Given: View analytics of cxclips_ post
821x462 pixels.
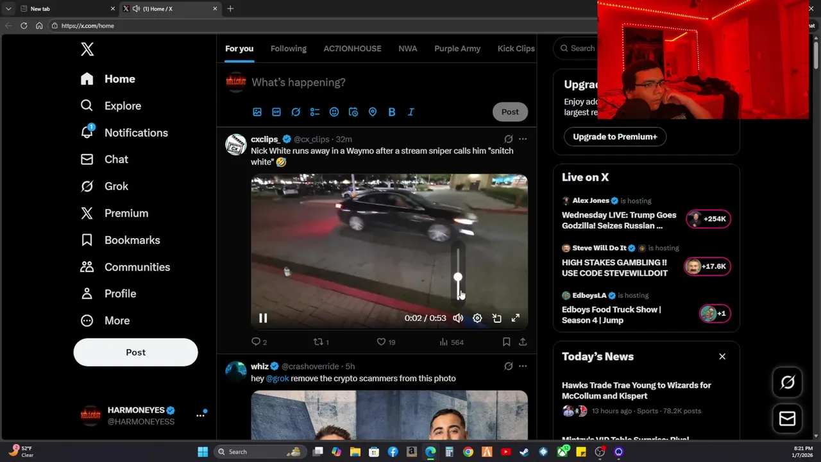Looking at the screenshot, I should tap(451, 342).
